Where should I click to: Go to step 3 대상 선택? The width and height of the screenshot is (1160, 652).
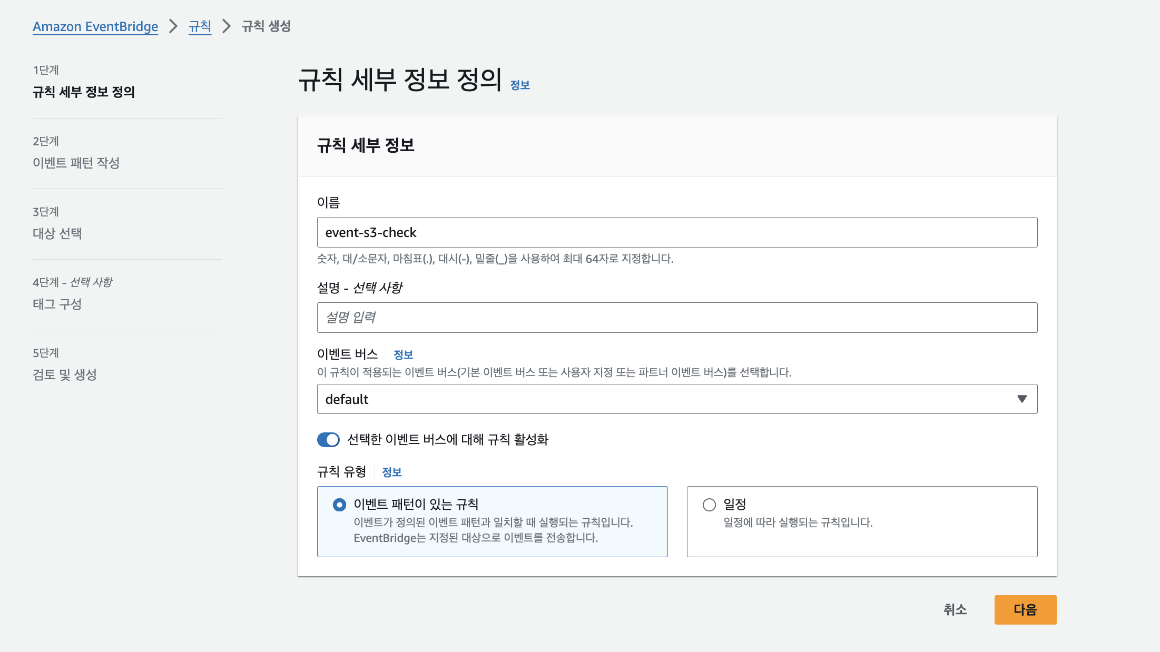[x=57, y=233]
